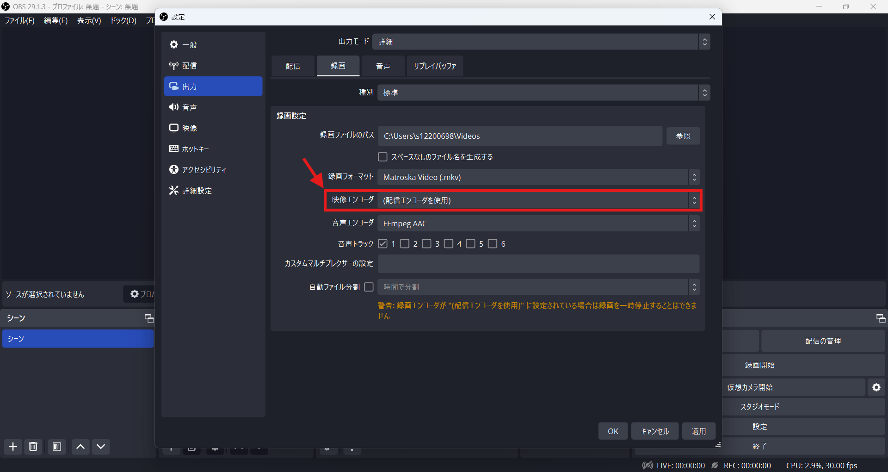Toggle audio track 2 checkbox
The height and width of the screenshot is (472, 888).
point(405,244)
